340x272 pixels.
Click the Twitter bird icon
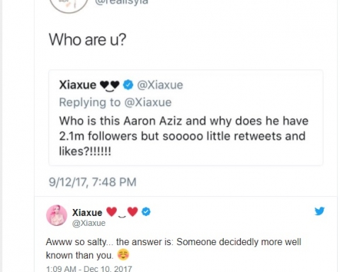(x=319, y=211)
